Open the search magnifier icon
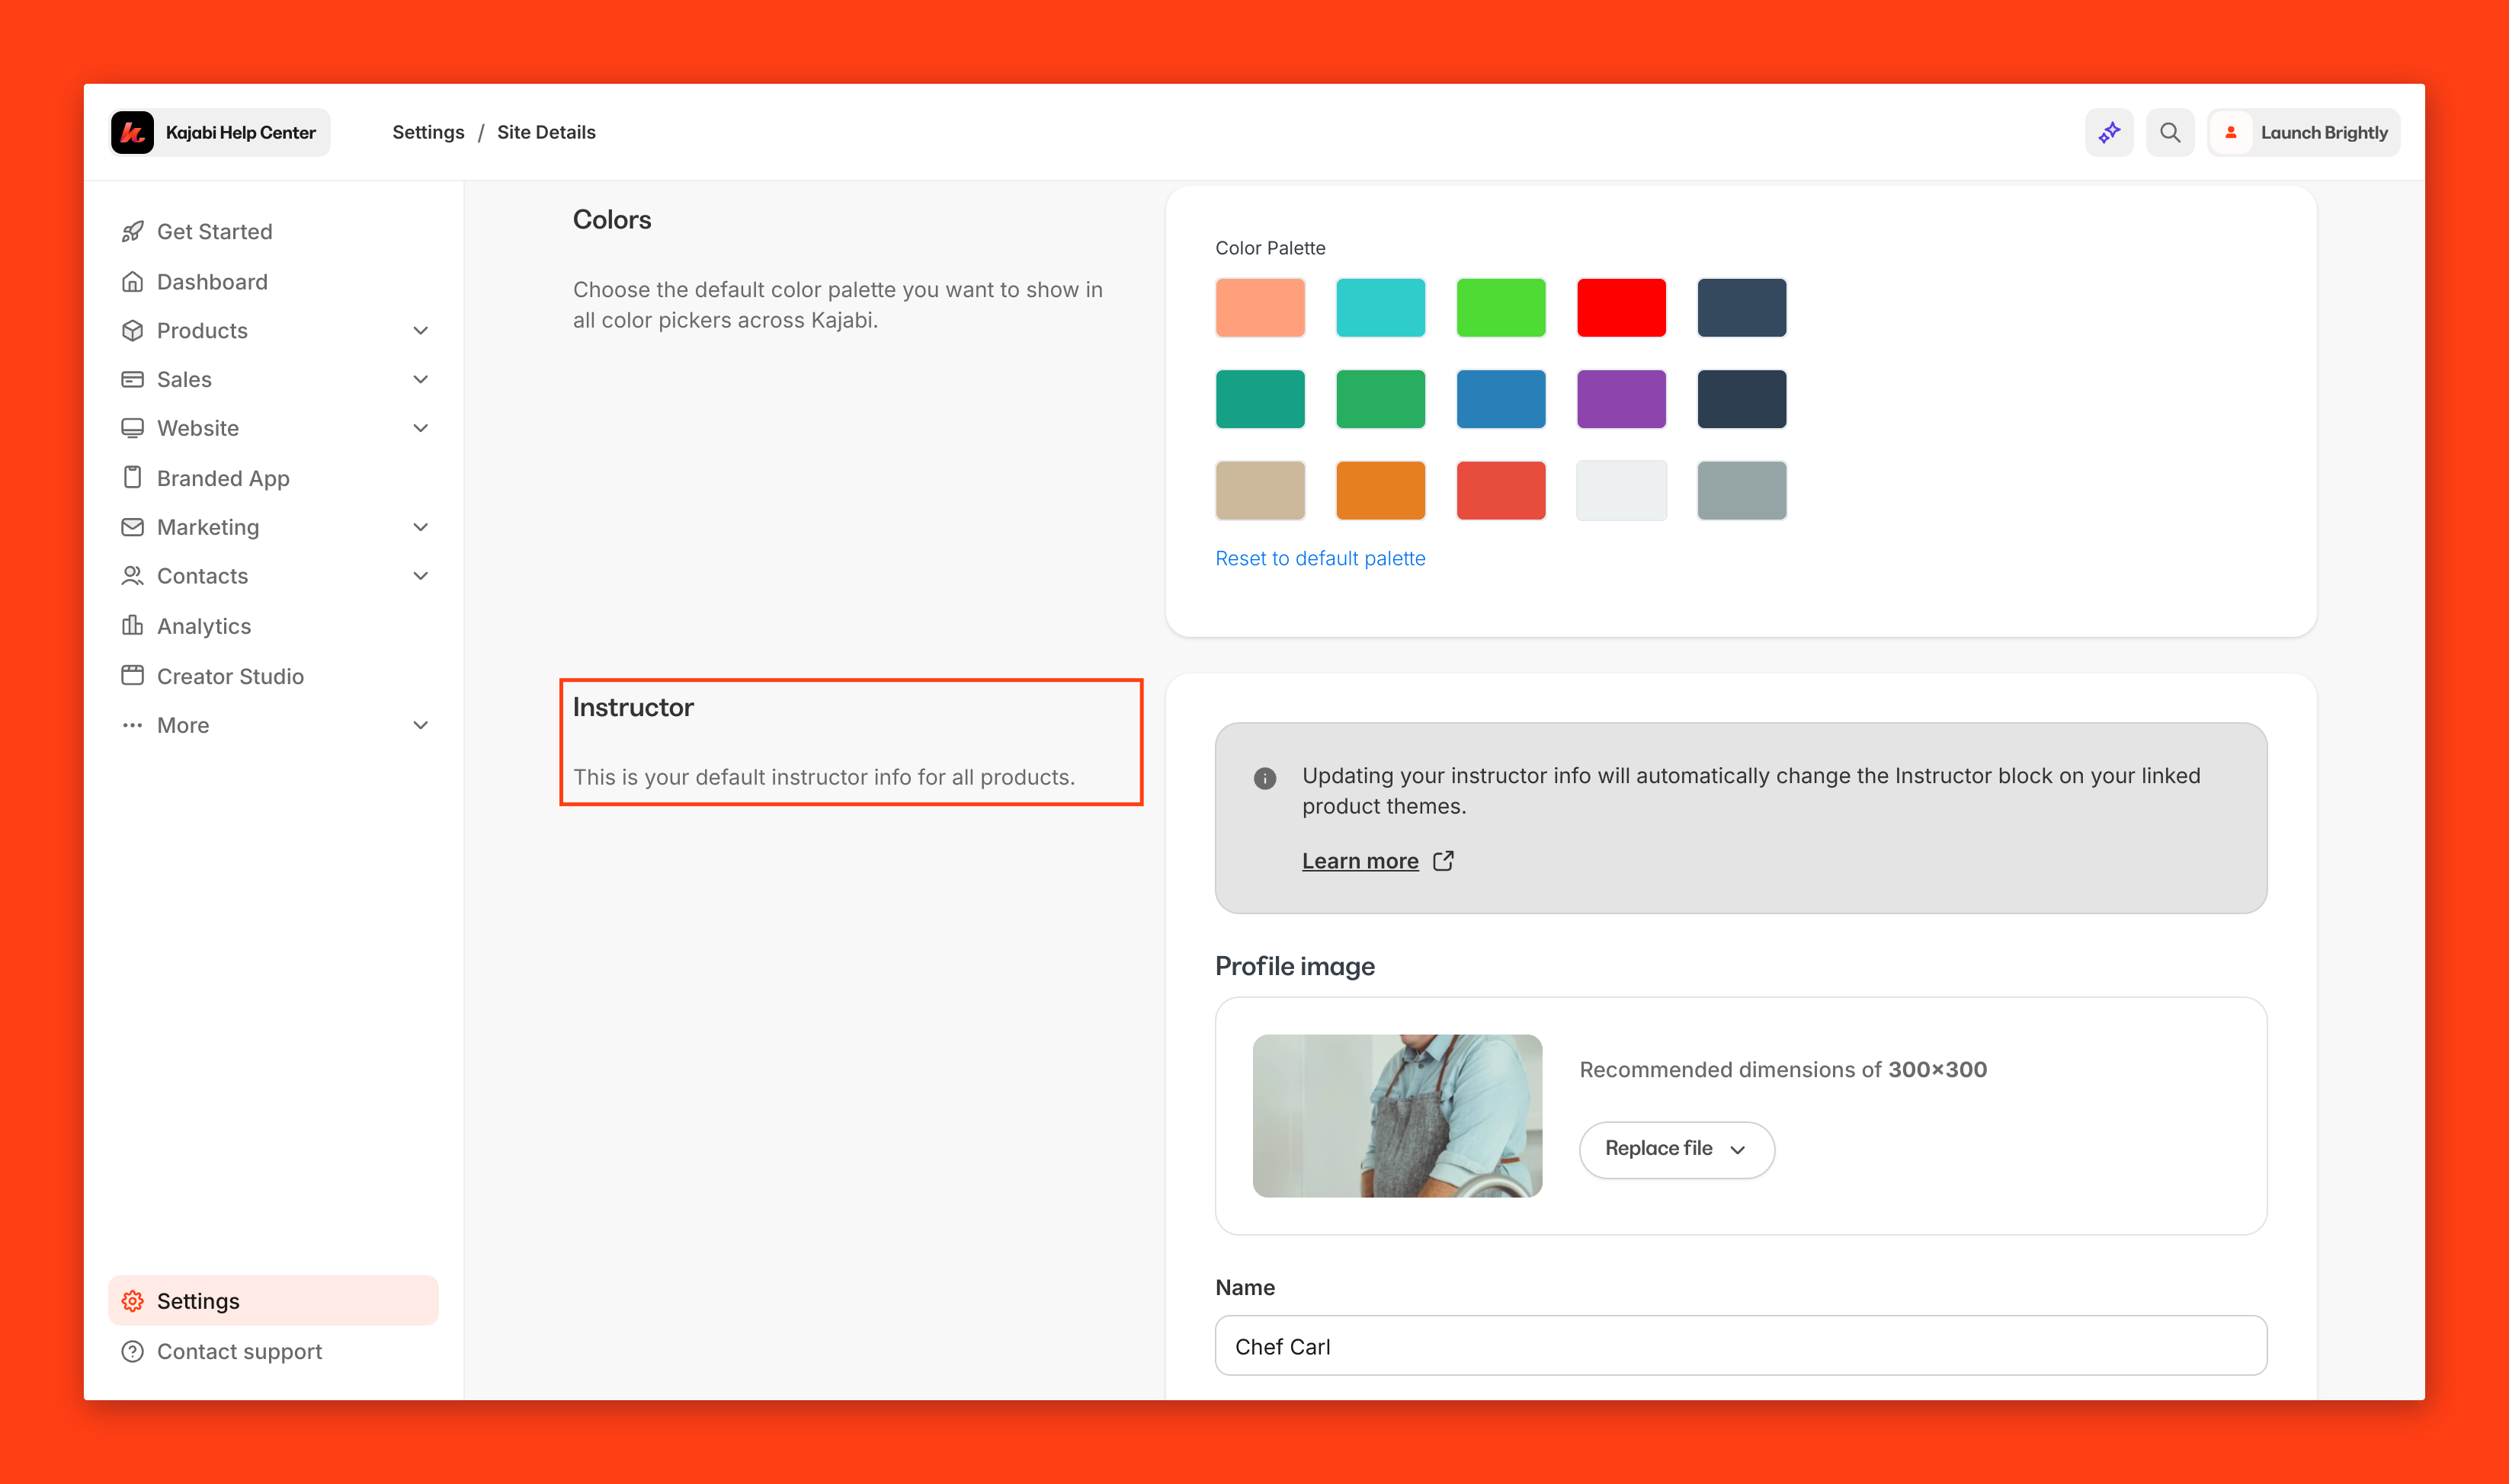The height and width of the screenshot is (1484, 2509). pos(2169,132)
